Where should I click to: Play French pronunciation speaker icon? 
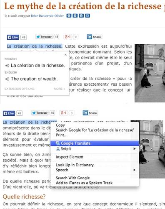(x=7, y=66)
